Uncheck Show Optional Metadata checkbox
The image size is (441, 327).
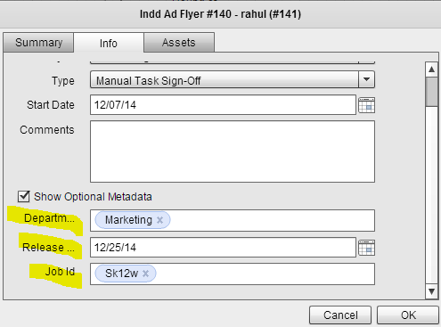[x=24, y=196]
